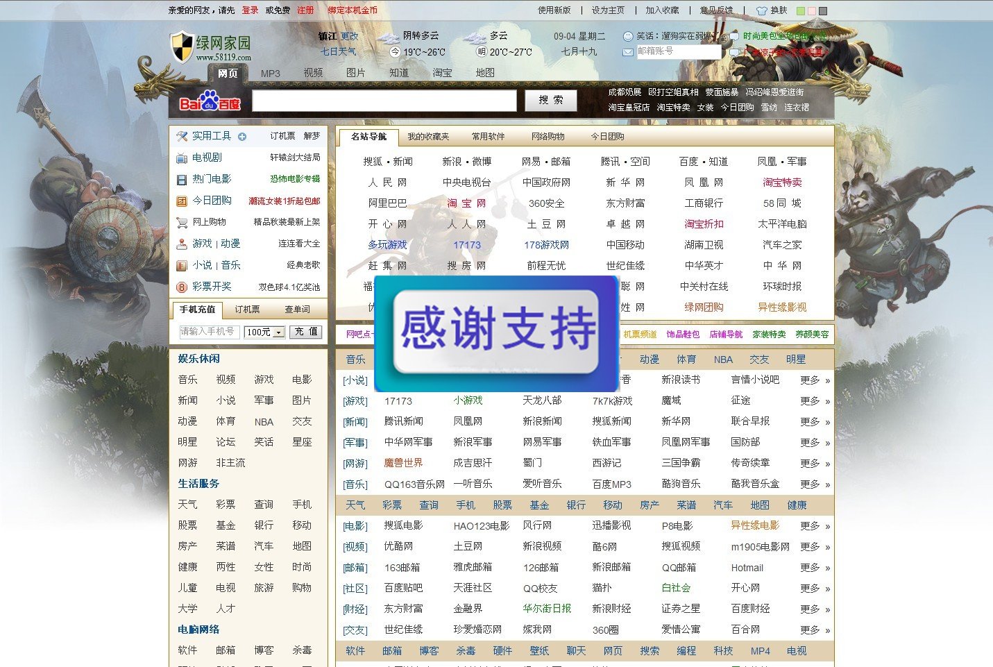Click the smiley face icon beside 笑话

[628, 36]
